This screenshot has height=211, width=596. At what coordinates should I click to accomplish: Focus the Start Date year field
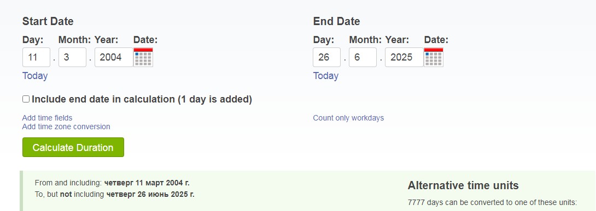tap(114, 57)
